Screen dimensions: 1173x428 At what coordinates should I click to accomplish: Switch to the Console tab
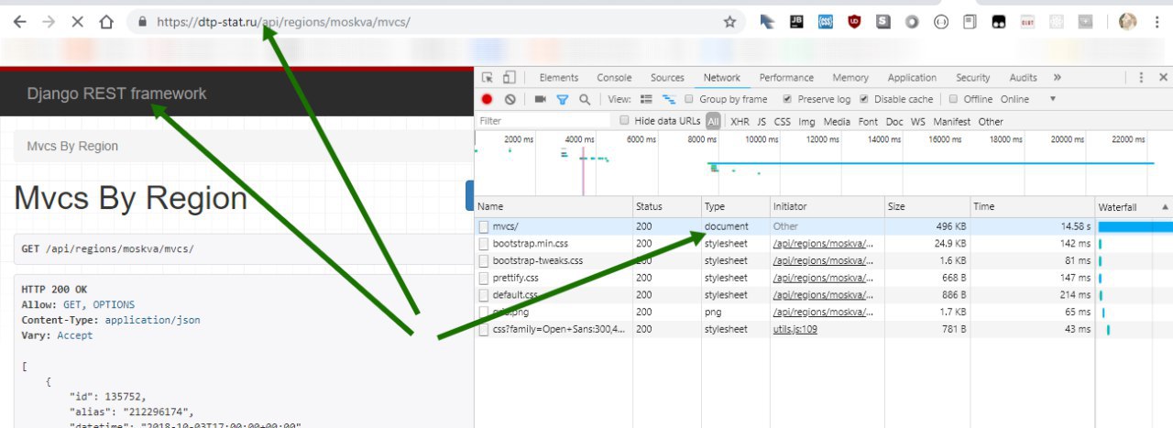point(614,78)
